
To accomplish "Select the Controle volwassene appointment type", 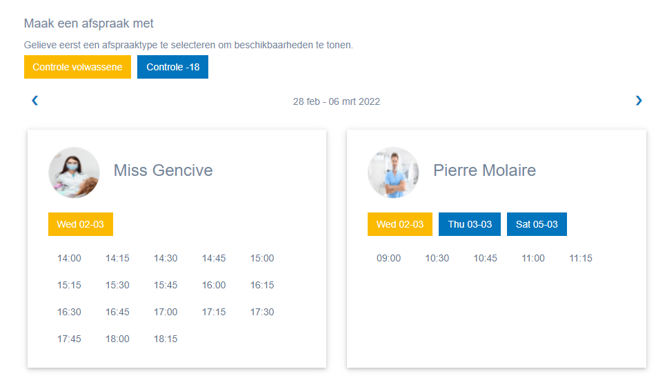I will click(77, 67).
